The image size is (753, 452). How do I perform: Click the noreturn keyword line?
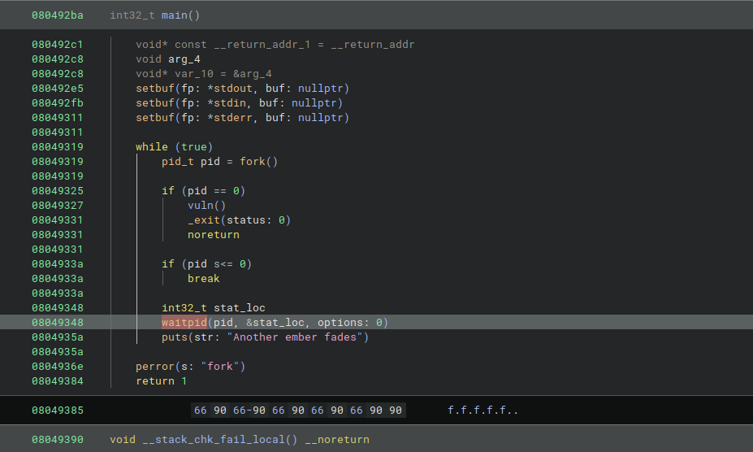click(213, 235)
